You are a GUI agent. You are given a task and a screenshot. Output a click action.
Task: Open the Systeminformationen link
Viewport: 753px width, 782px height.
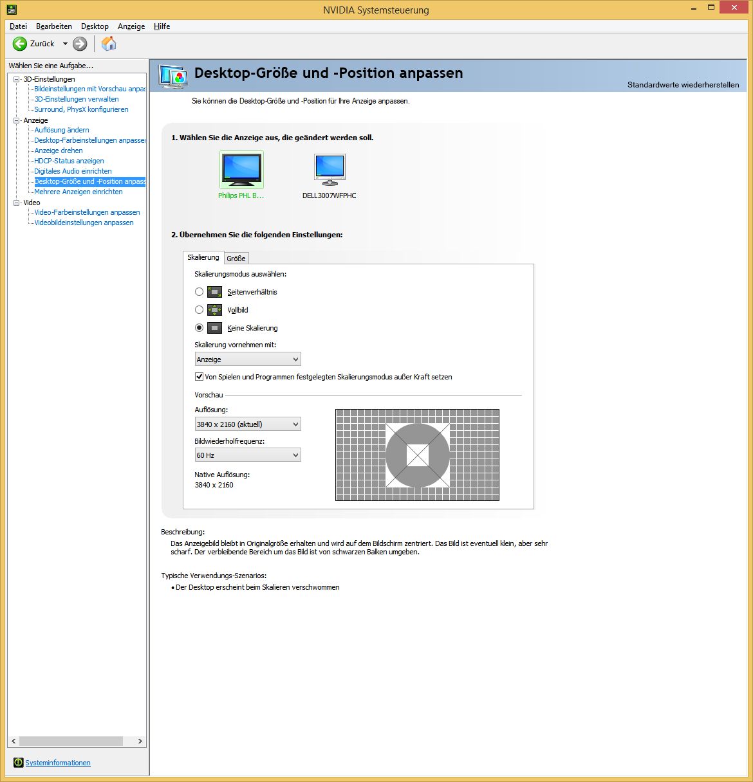[58, 763]
